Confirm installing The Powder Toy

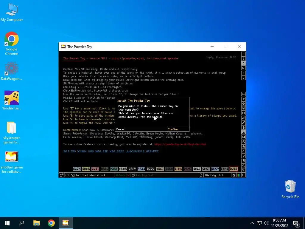click(x=178, y=129)
